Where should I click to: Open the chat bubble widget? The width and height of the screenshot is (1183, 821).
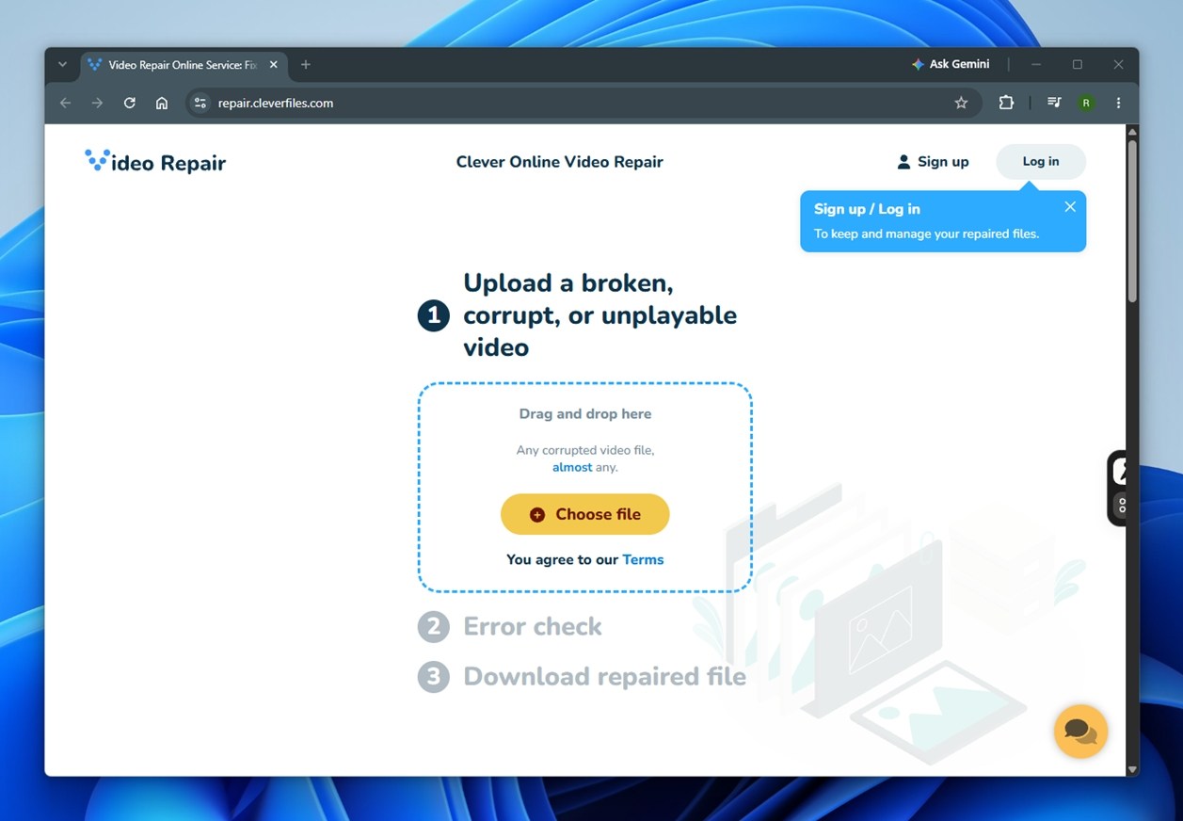coord(1080,732)
